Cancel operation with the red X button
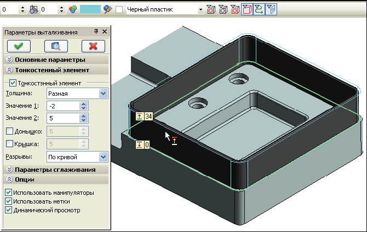The height and width of the screenshot is (232, 367). (93, 46)
